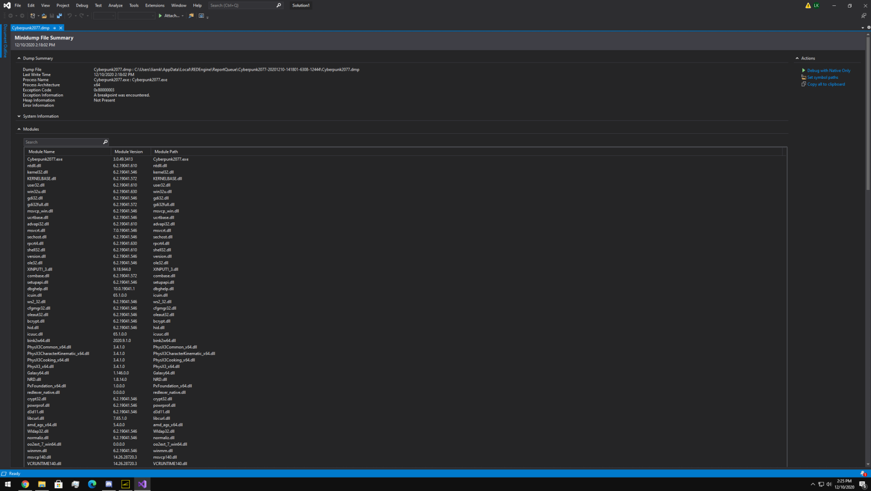Click the Find in Files toolbar icon
871x491 pixels.
click(191, 16)
